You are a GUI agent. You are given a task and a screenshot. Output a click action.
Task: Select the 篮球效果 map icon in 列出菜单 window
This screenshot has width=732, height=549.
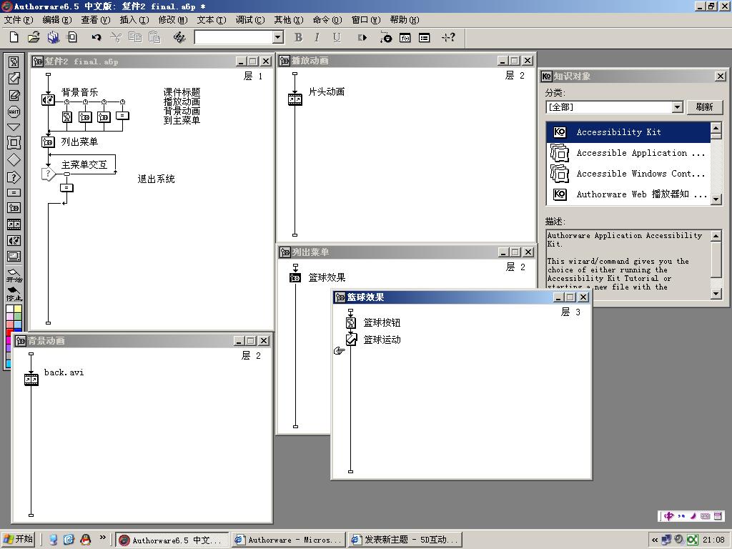295,278
